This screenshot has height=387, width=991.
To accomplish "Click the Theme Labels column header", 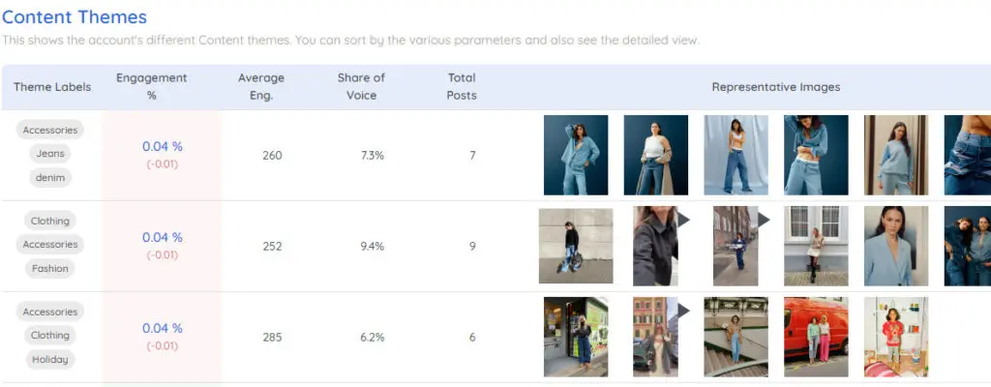I will tap(52, 87).
